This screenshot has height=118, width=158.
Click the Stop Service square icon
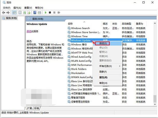pos(50,13)
